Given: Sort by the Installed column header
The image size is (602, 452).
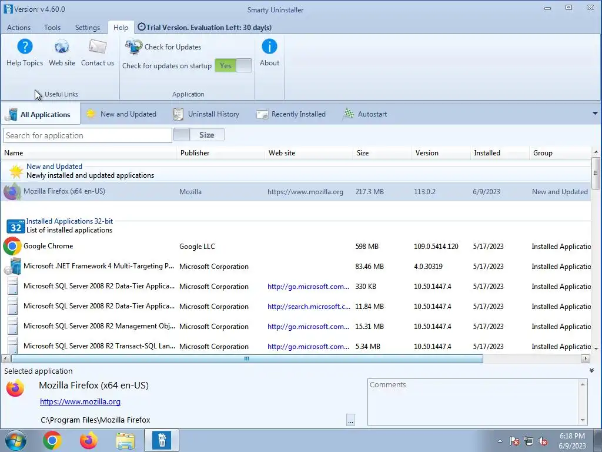Looking at the screenshot, I should [500, 153].
